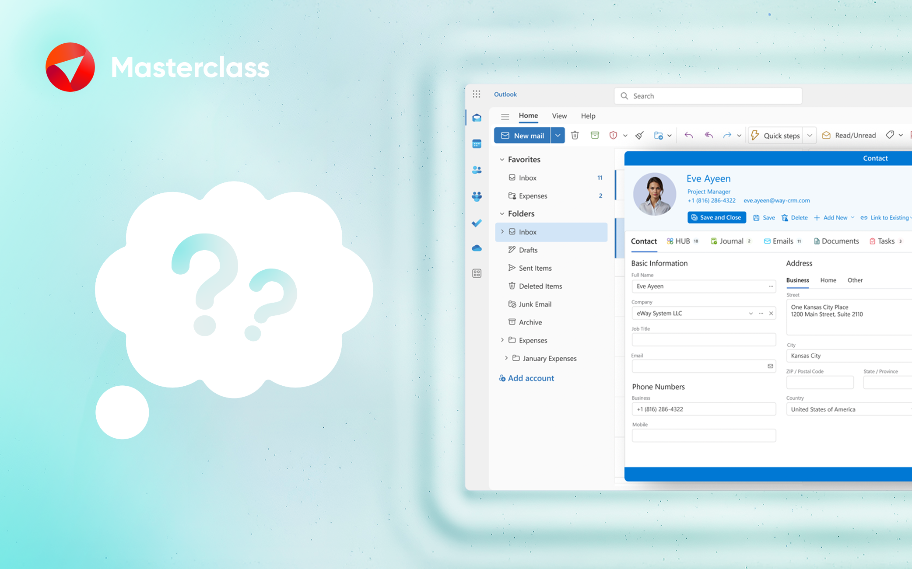
Task: Open the People icon in sidebar
Action: click(477, 170)
